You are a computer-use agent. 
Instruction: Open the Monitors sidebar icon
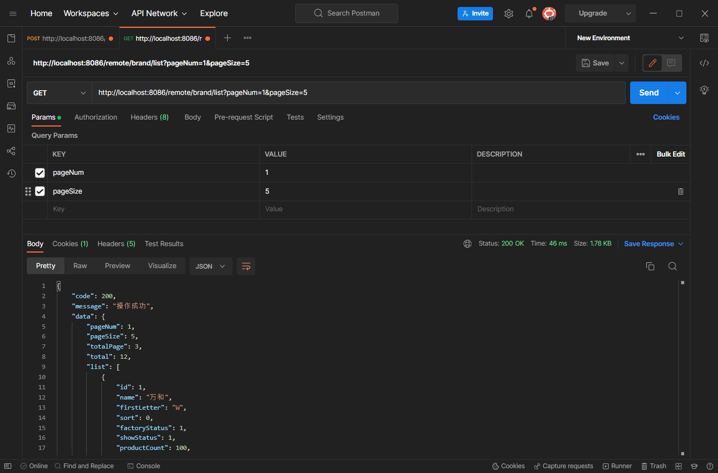(x=11, y=129)
